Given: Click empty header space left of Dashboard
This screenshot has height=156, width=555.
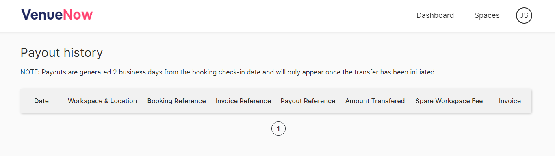Looking at the screenshot, I should (x=252, y=15).
